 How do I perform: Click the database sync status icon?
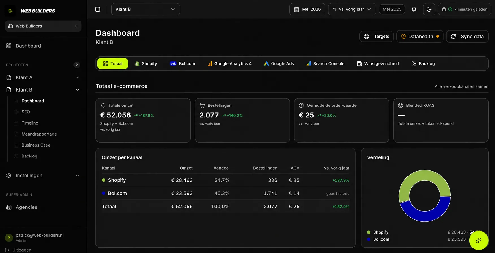click(x=444, y=9)
